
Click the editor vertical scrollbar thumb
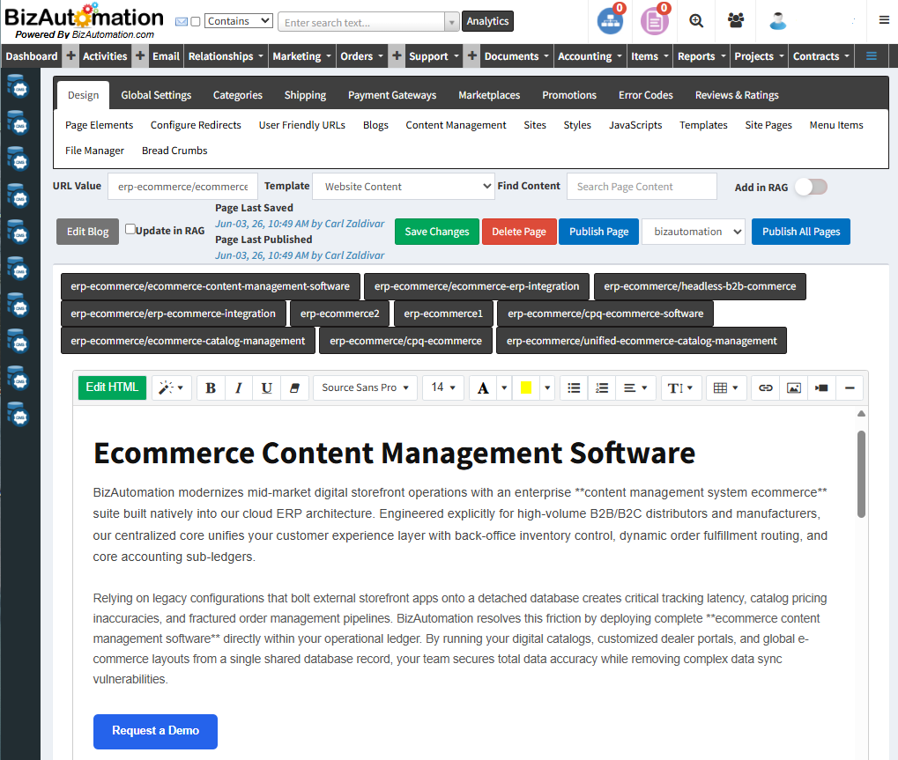(x=861, y=475)
